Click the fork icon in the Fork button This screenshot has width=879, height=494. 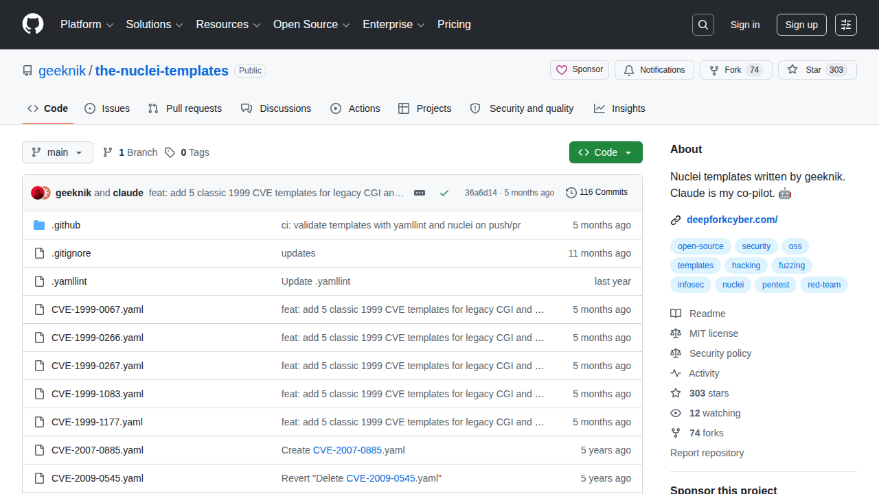(714, 70)
